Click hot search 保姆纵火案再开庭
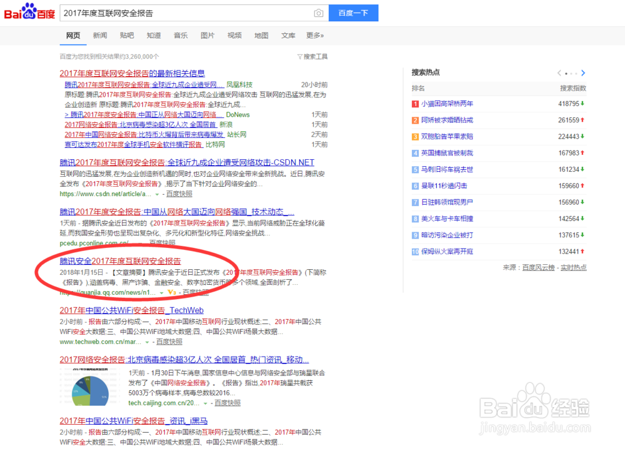The width and height of the screenshot is (625, 449). tap(447, 252)
